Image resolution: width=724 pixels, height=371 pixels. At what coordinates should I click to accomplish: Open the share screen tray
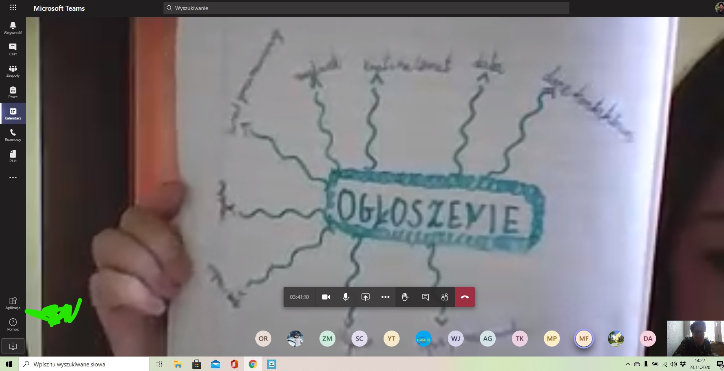pos(365,297)
